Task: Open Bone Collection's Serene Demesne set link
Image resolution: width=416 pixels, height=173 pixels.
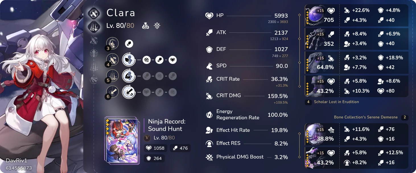Action: (x=366, y=117)
